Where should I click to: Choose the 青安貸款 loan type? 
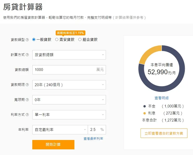click(57, 40)
